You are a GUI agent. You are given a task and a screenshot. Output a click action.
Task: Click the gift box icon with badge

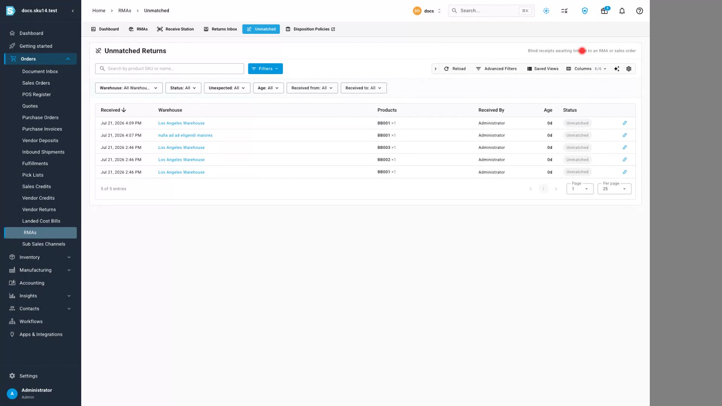604,11
